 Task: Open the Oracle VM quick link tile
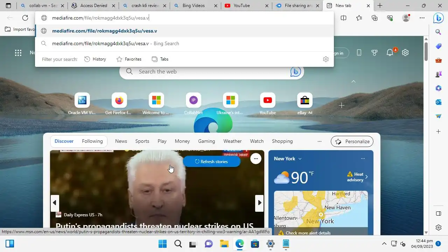[x=82, y=104]
